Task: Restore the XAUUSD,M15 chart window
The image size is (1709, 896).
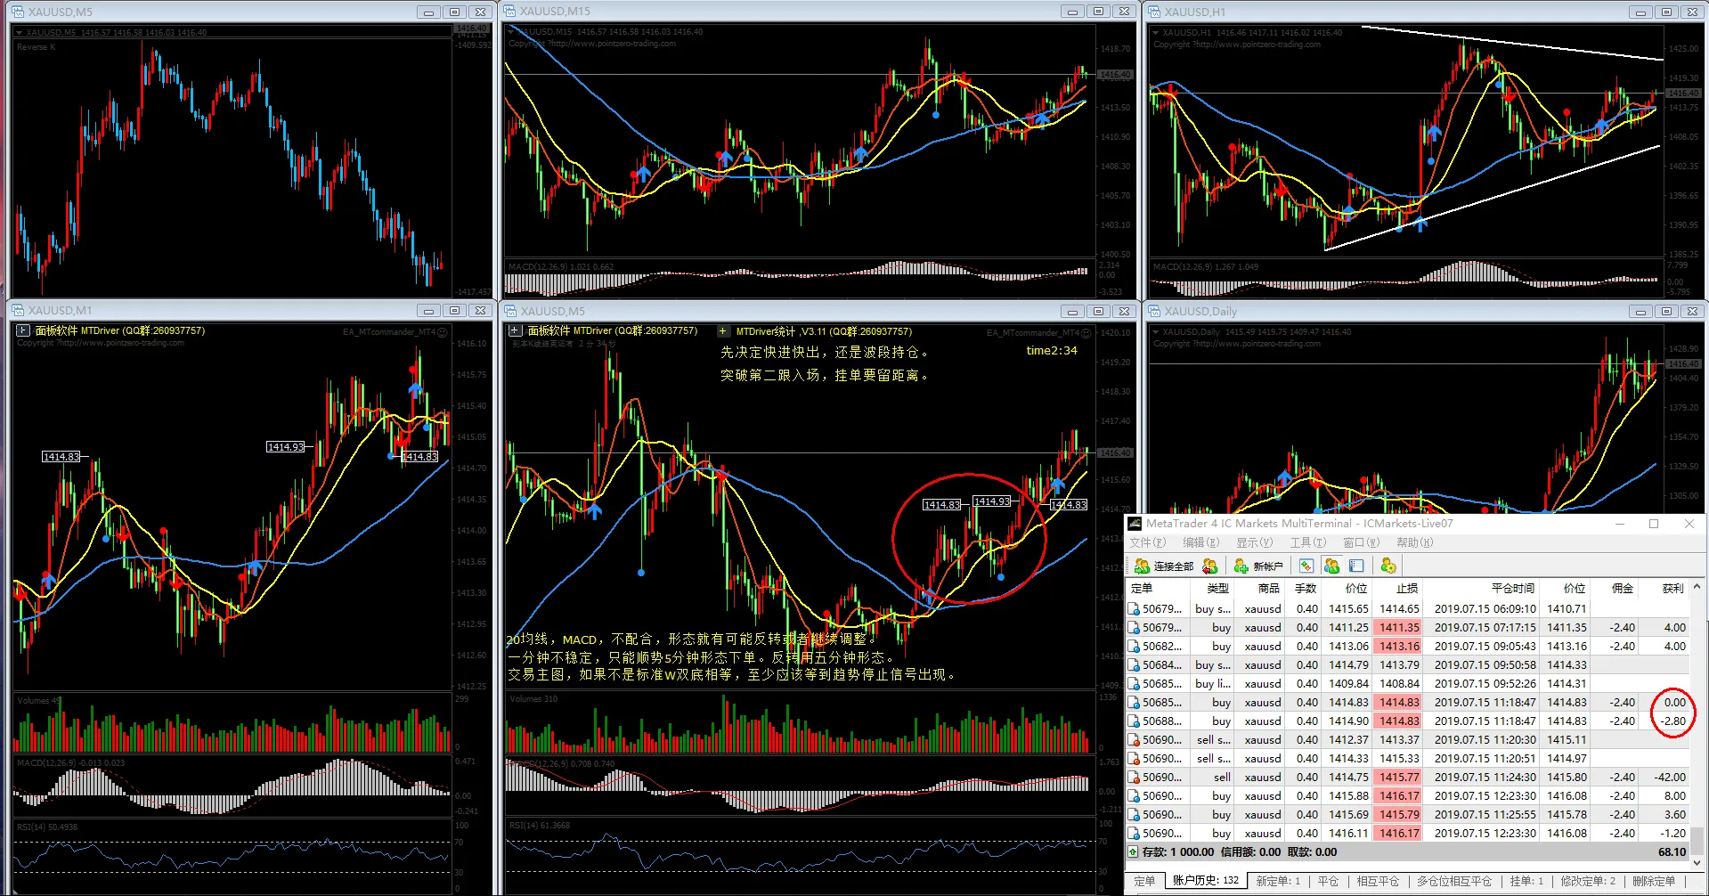Action: click(1098, 12)
